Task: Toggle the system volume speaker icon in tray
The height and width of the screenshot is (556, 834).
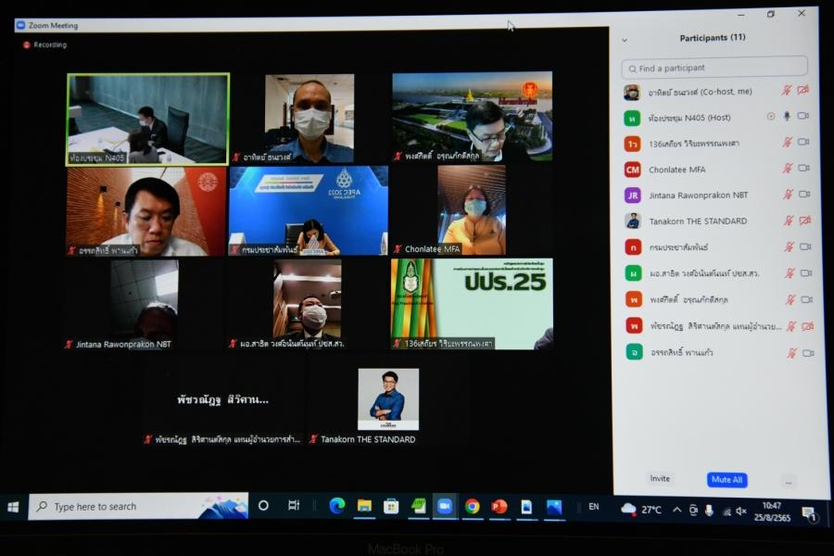Action: 740,511
